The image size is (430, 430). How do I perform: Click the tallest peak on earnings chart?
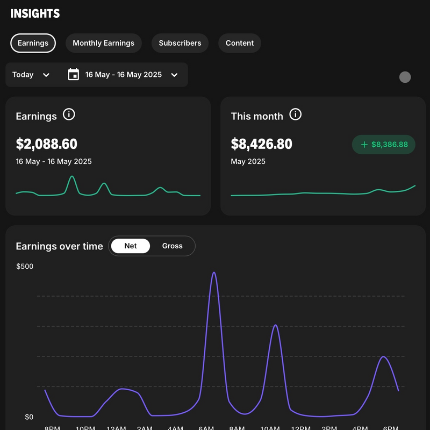click(214, 273)
